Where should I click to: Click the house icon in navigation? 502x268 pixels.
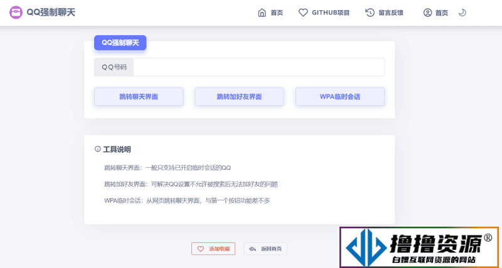click(x=262, y=13)
